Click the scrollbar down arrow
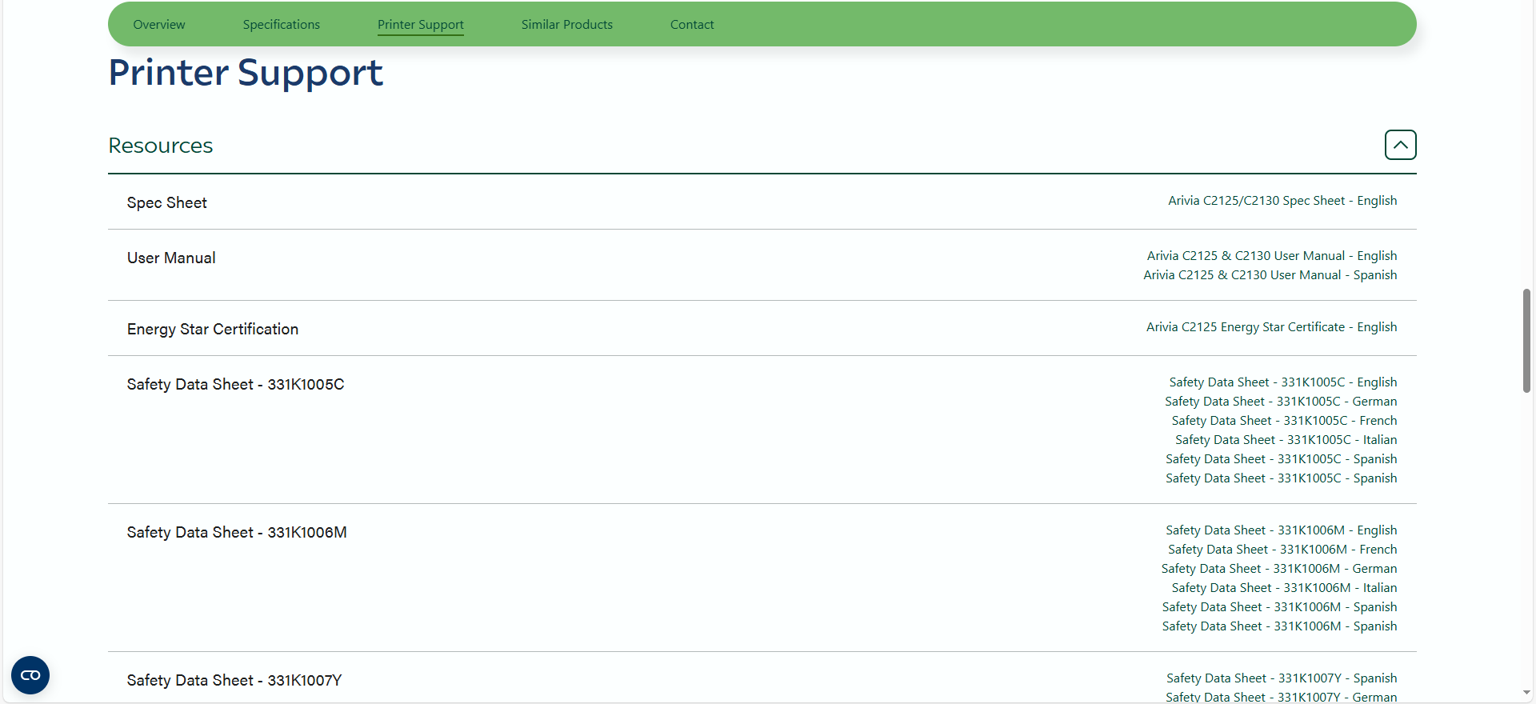This screenshot has height=704, width=1536. 1526,693
